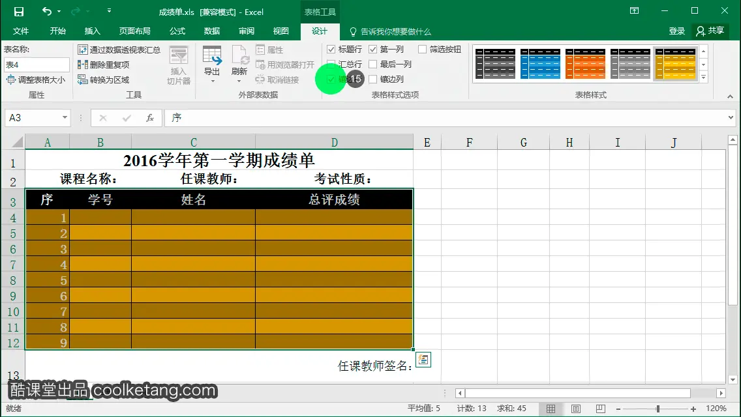The width and height of the screenshot is (741, 417).
Task: Switch to the 开始 ribbon tab
Action: point(57,31)
